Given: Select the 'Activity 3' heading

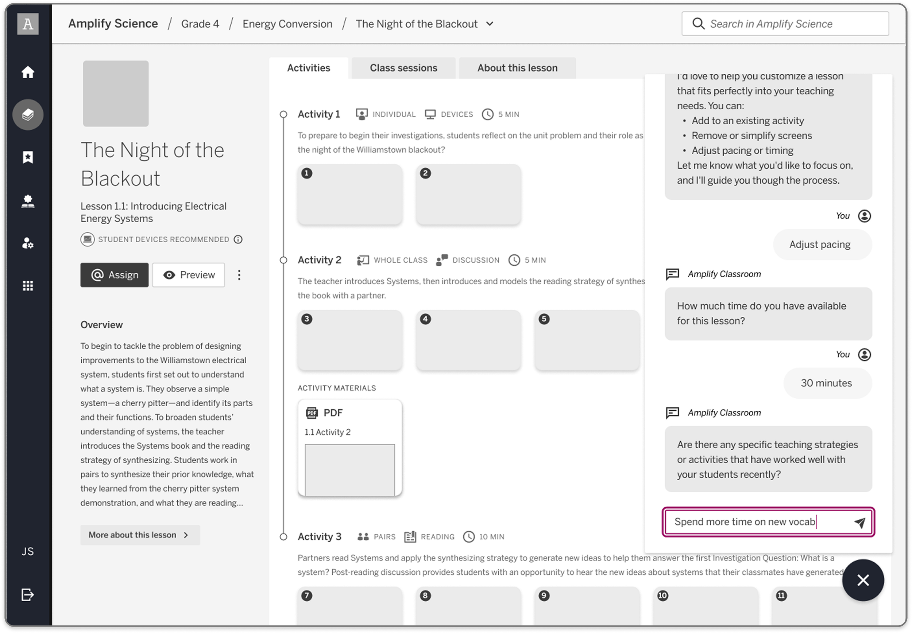Looking at the screenshot, I should click(x=320, y=537).
